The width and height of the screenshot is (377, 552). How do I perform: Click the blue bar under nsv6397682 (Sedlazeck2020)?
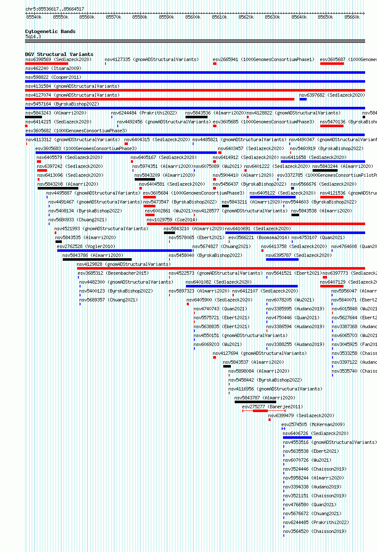pyautogui.click(x=303, y=99)
